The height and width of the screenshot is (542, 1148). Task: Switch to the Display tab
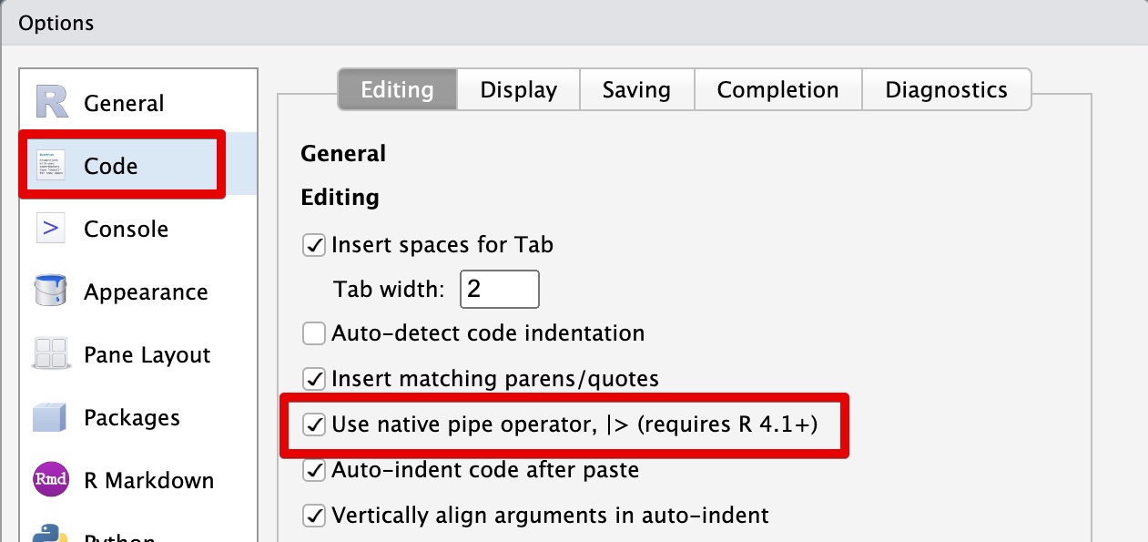click(518, 89)
